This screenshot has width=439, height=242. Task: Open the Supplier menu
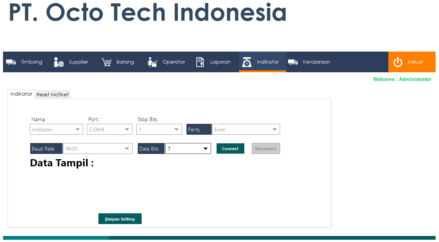point(79,62)
